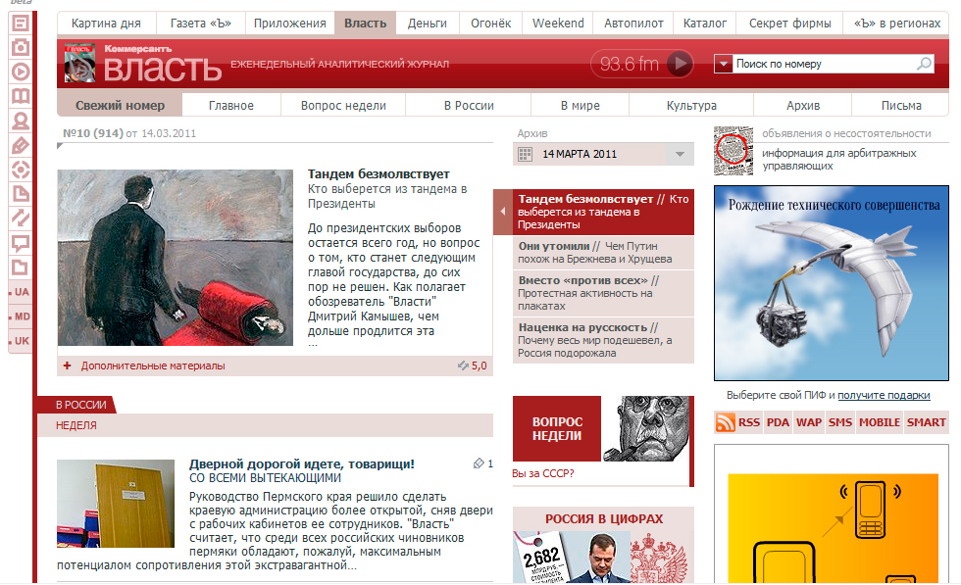The image size is (961, 585).
Task: Switch to the UK edition
Action: pyautogui.click(x=22, y=341)
